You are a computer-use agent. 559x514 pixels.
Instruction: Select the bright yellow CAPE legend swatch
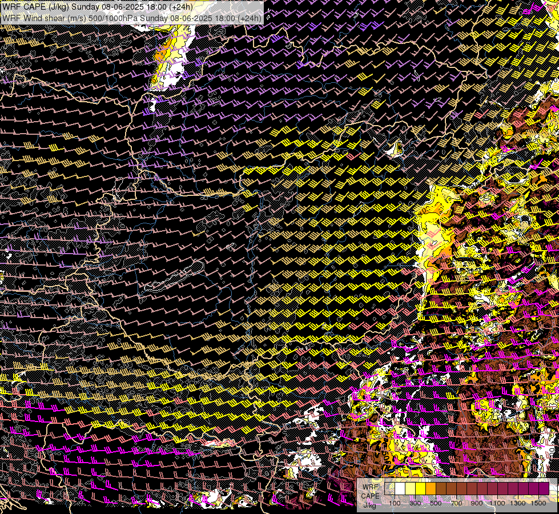point(421,488)
